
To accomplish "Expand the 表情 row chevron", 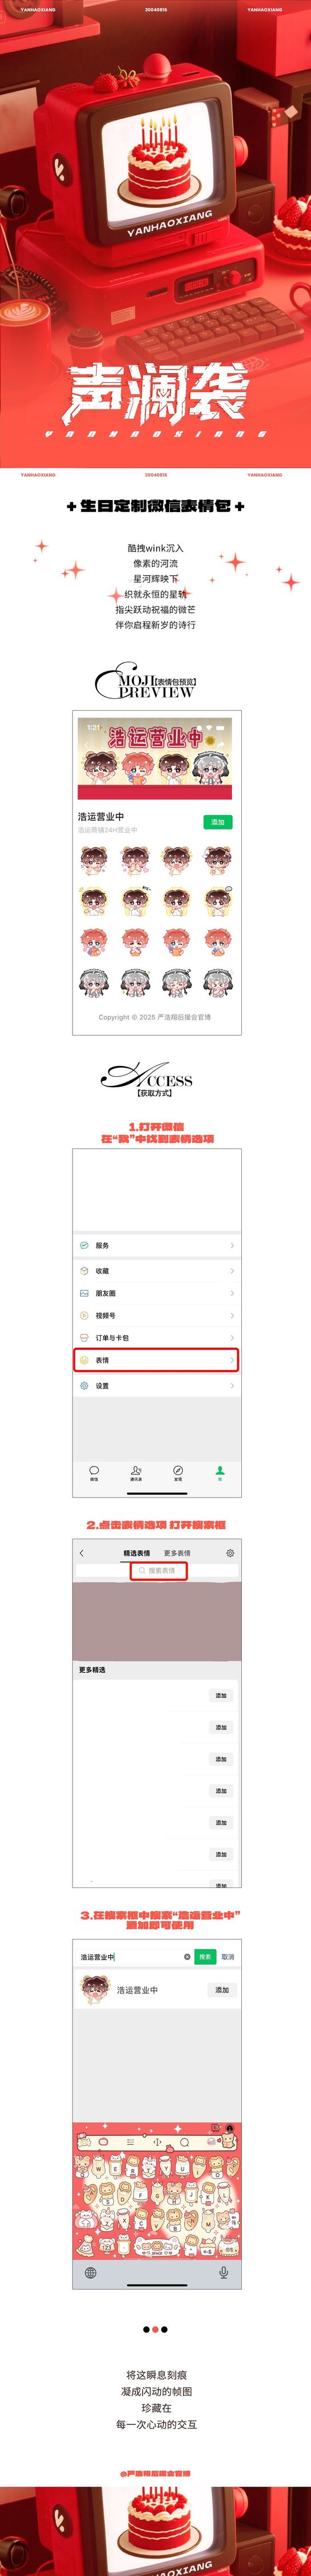I will 232,1360.
